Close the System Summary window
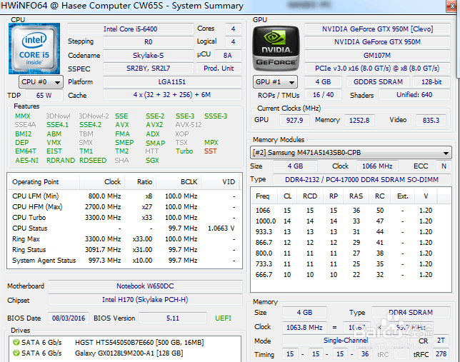This screenshot has width=460, height=362. [x=451, y=6]
